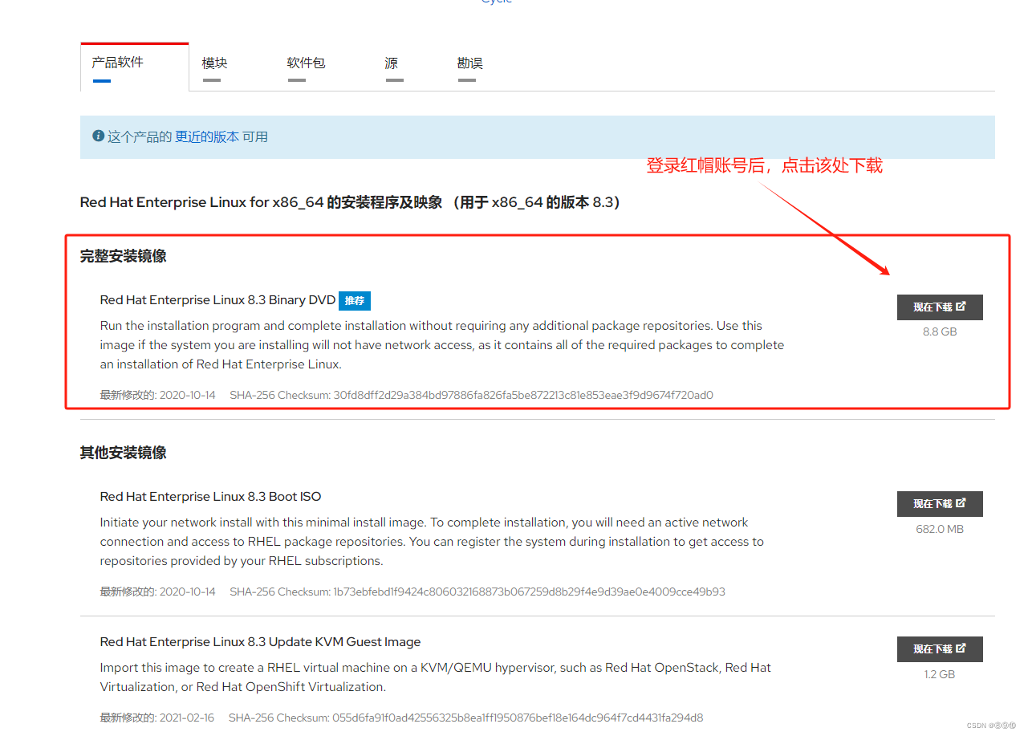1028x736 pixels.
Task: Select the 产品软件 tab
Action: (x=117, y=63)
